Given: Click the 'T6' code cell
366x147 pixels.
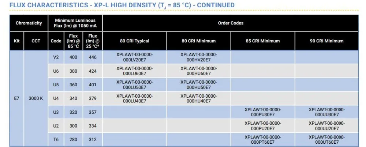Looking at the screenshot, I should tap(56, 140).
